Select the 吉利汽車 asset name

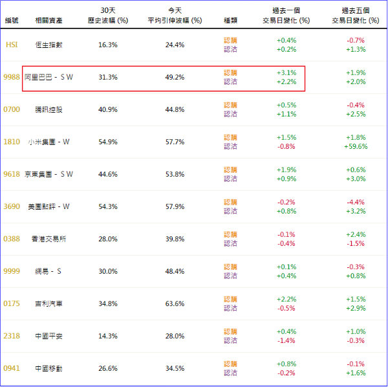[x=48, y=304]
